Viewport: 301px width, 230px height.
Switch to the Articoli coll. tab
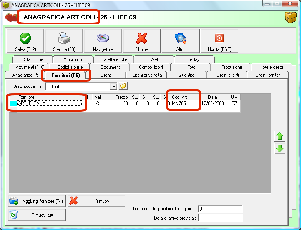point(74,59)
